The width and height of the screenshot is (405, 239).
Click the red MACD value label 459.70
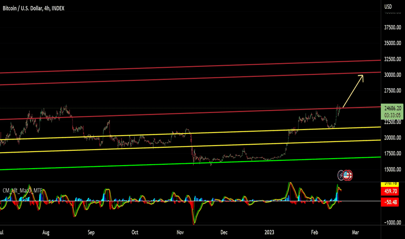[391, 192]
